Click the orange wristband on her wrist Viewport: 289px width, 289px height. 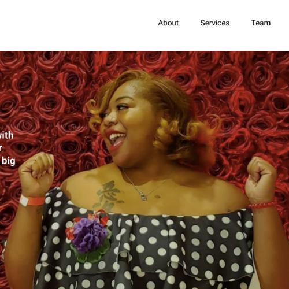(x=32, y=201)
